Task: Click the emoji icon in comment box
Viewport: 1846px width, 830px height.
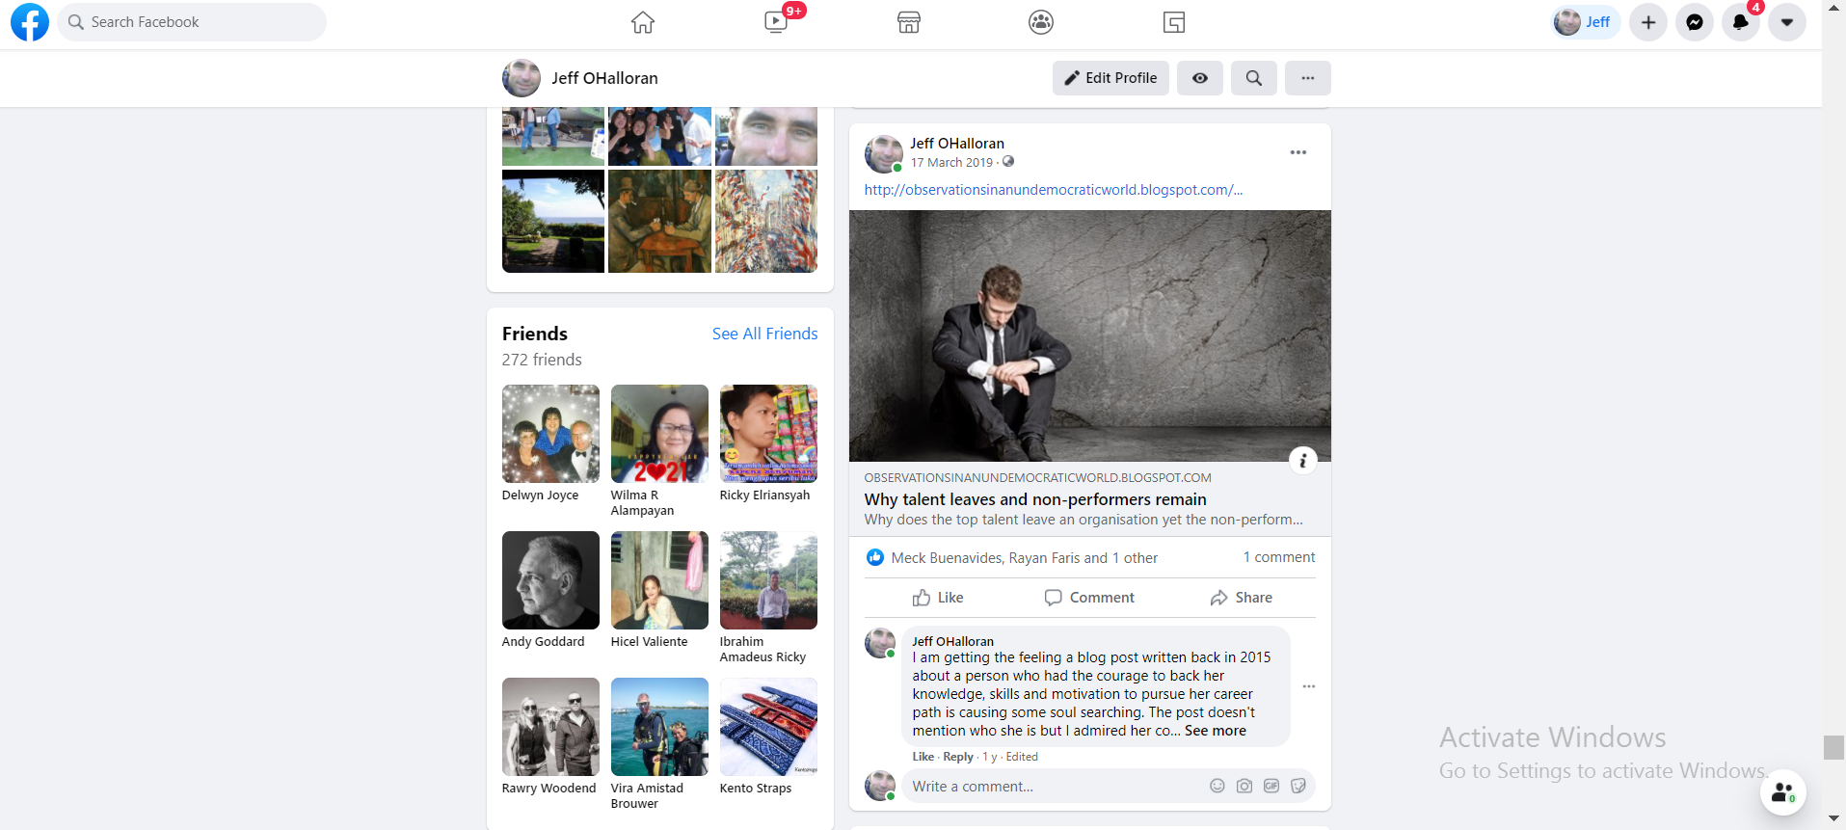Action: click(x=1217, y=786)
